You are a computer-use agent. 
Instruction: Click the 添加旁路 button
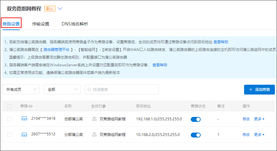[x=259, y=90]
